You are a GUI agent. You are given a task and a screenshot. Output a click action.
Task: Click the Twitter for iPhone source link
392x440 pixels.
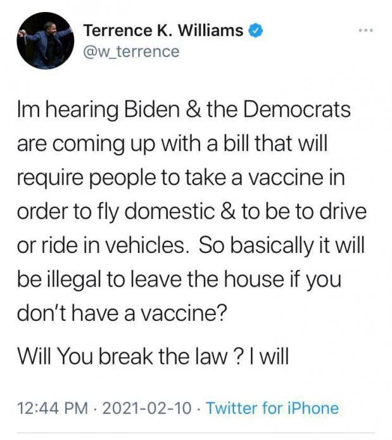tap(272, 408)
